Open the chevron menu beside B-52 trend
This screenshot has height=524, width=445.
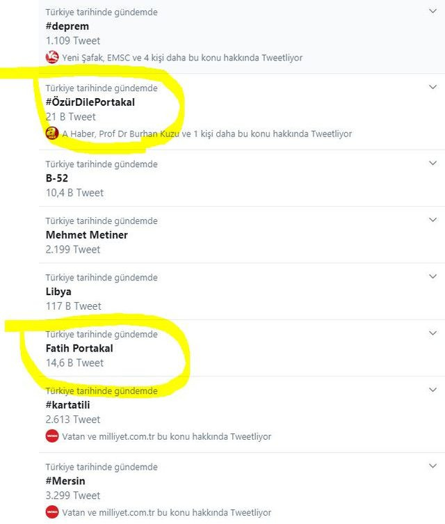tap(432, 164)
